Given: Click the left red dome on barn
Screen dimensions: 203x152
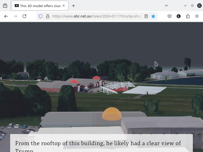Looking at the screenshot, I should (x=74, y=82).
